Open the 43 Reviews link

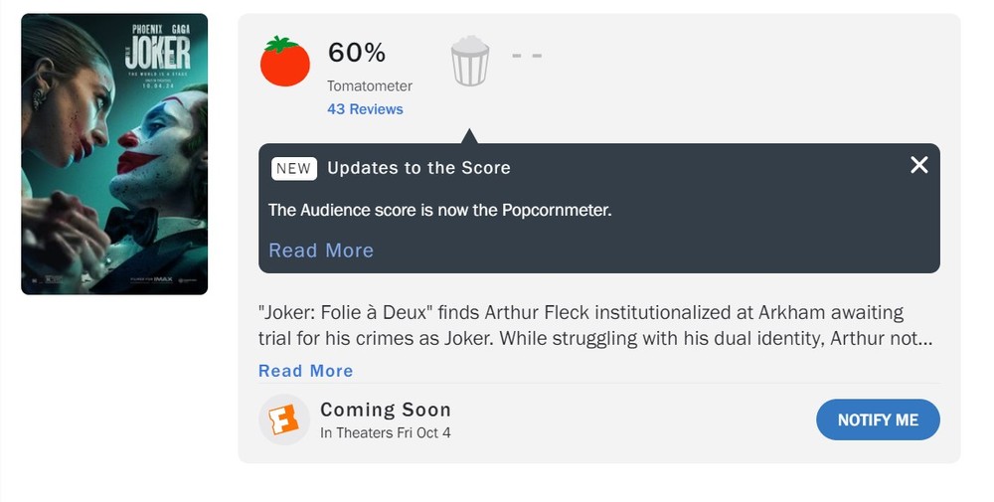365,109
